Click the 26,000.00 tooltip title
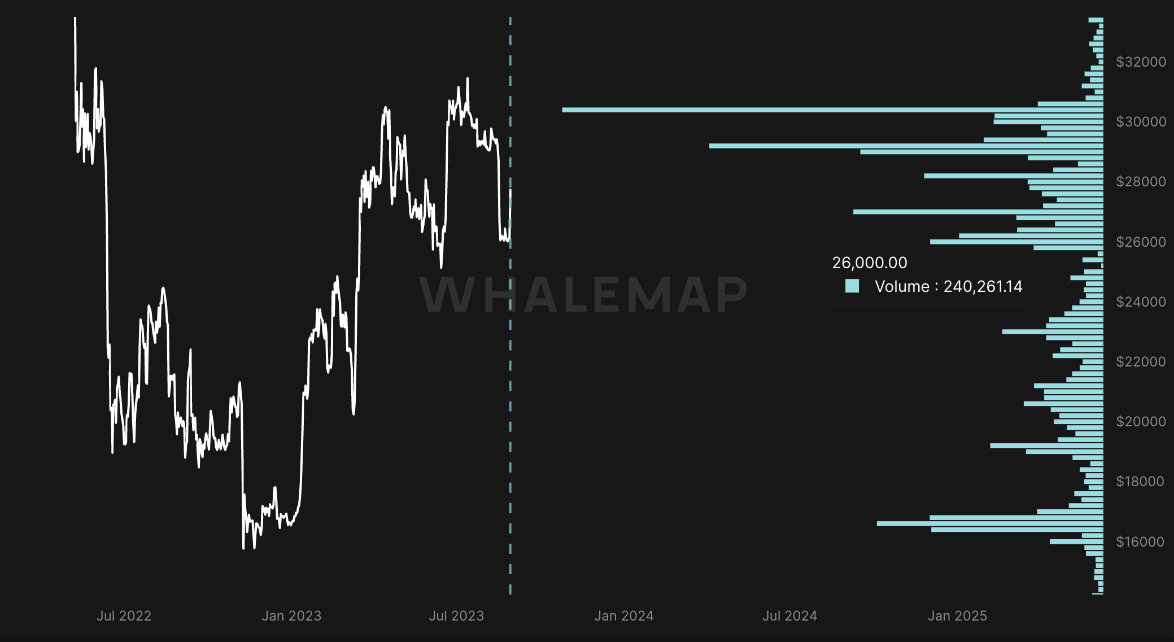 click(x=869, y=263)
